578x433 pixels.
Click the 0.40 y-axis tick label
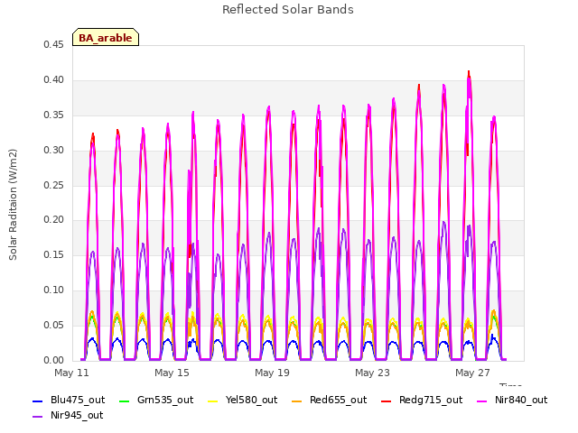[x=54, y=80]
